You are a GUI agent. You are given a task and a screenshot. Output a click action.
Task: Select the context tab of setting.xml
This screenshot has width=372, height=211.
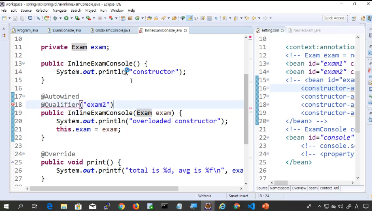point(326,188)
